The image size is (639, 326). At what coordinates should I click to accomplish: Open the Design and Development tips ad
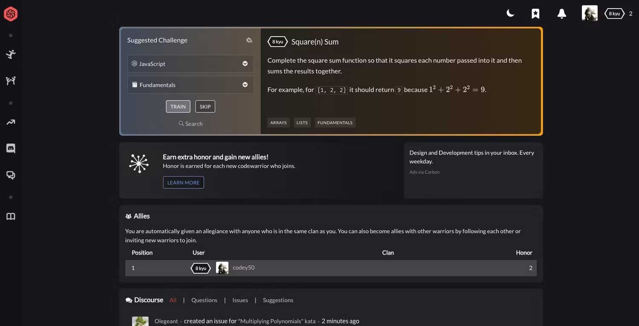click(x=472, y=157)
